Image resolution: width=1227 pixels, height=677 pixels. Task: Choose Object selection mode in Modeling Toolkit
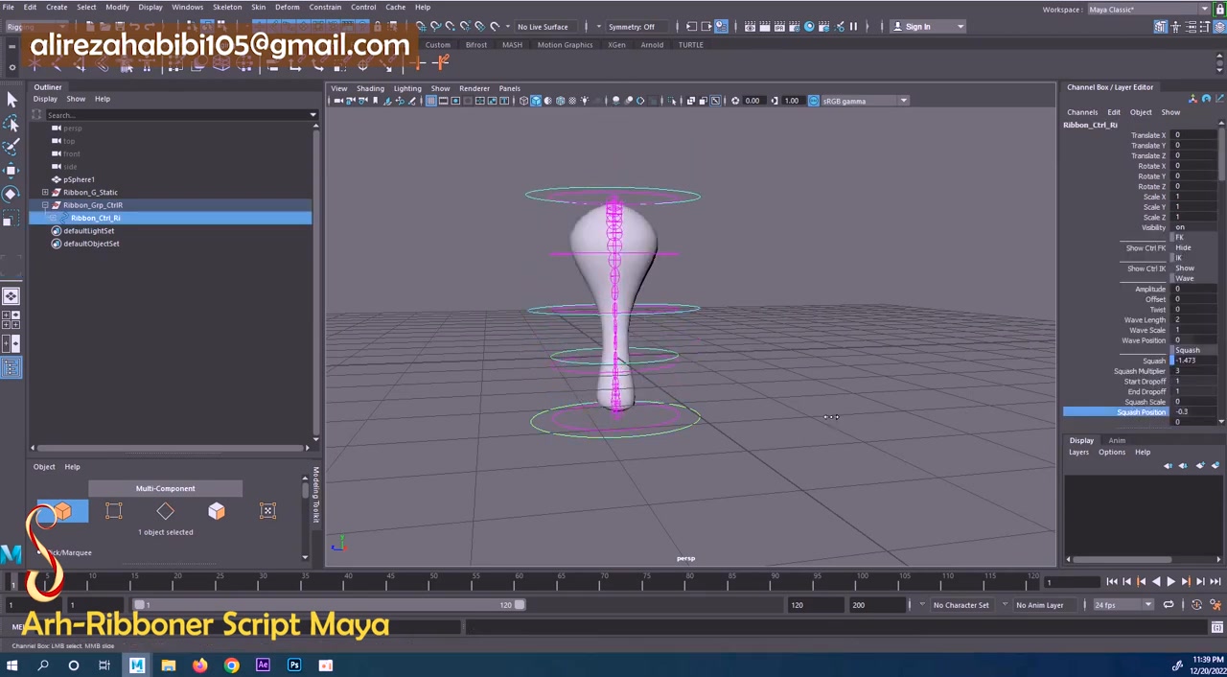(62, 512)
